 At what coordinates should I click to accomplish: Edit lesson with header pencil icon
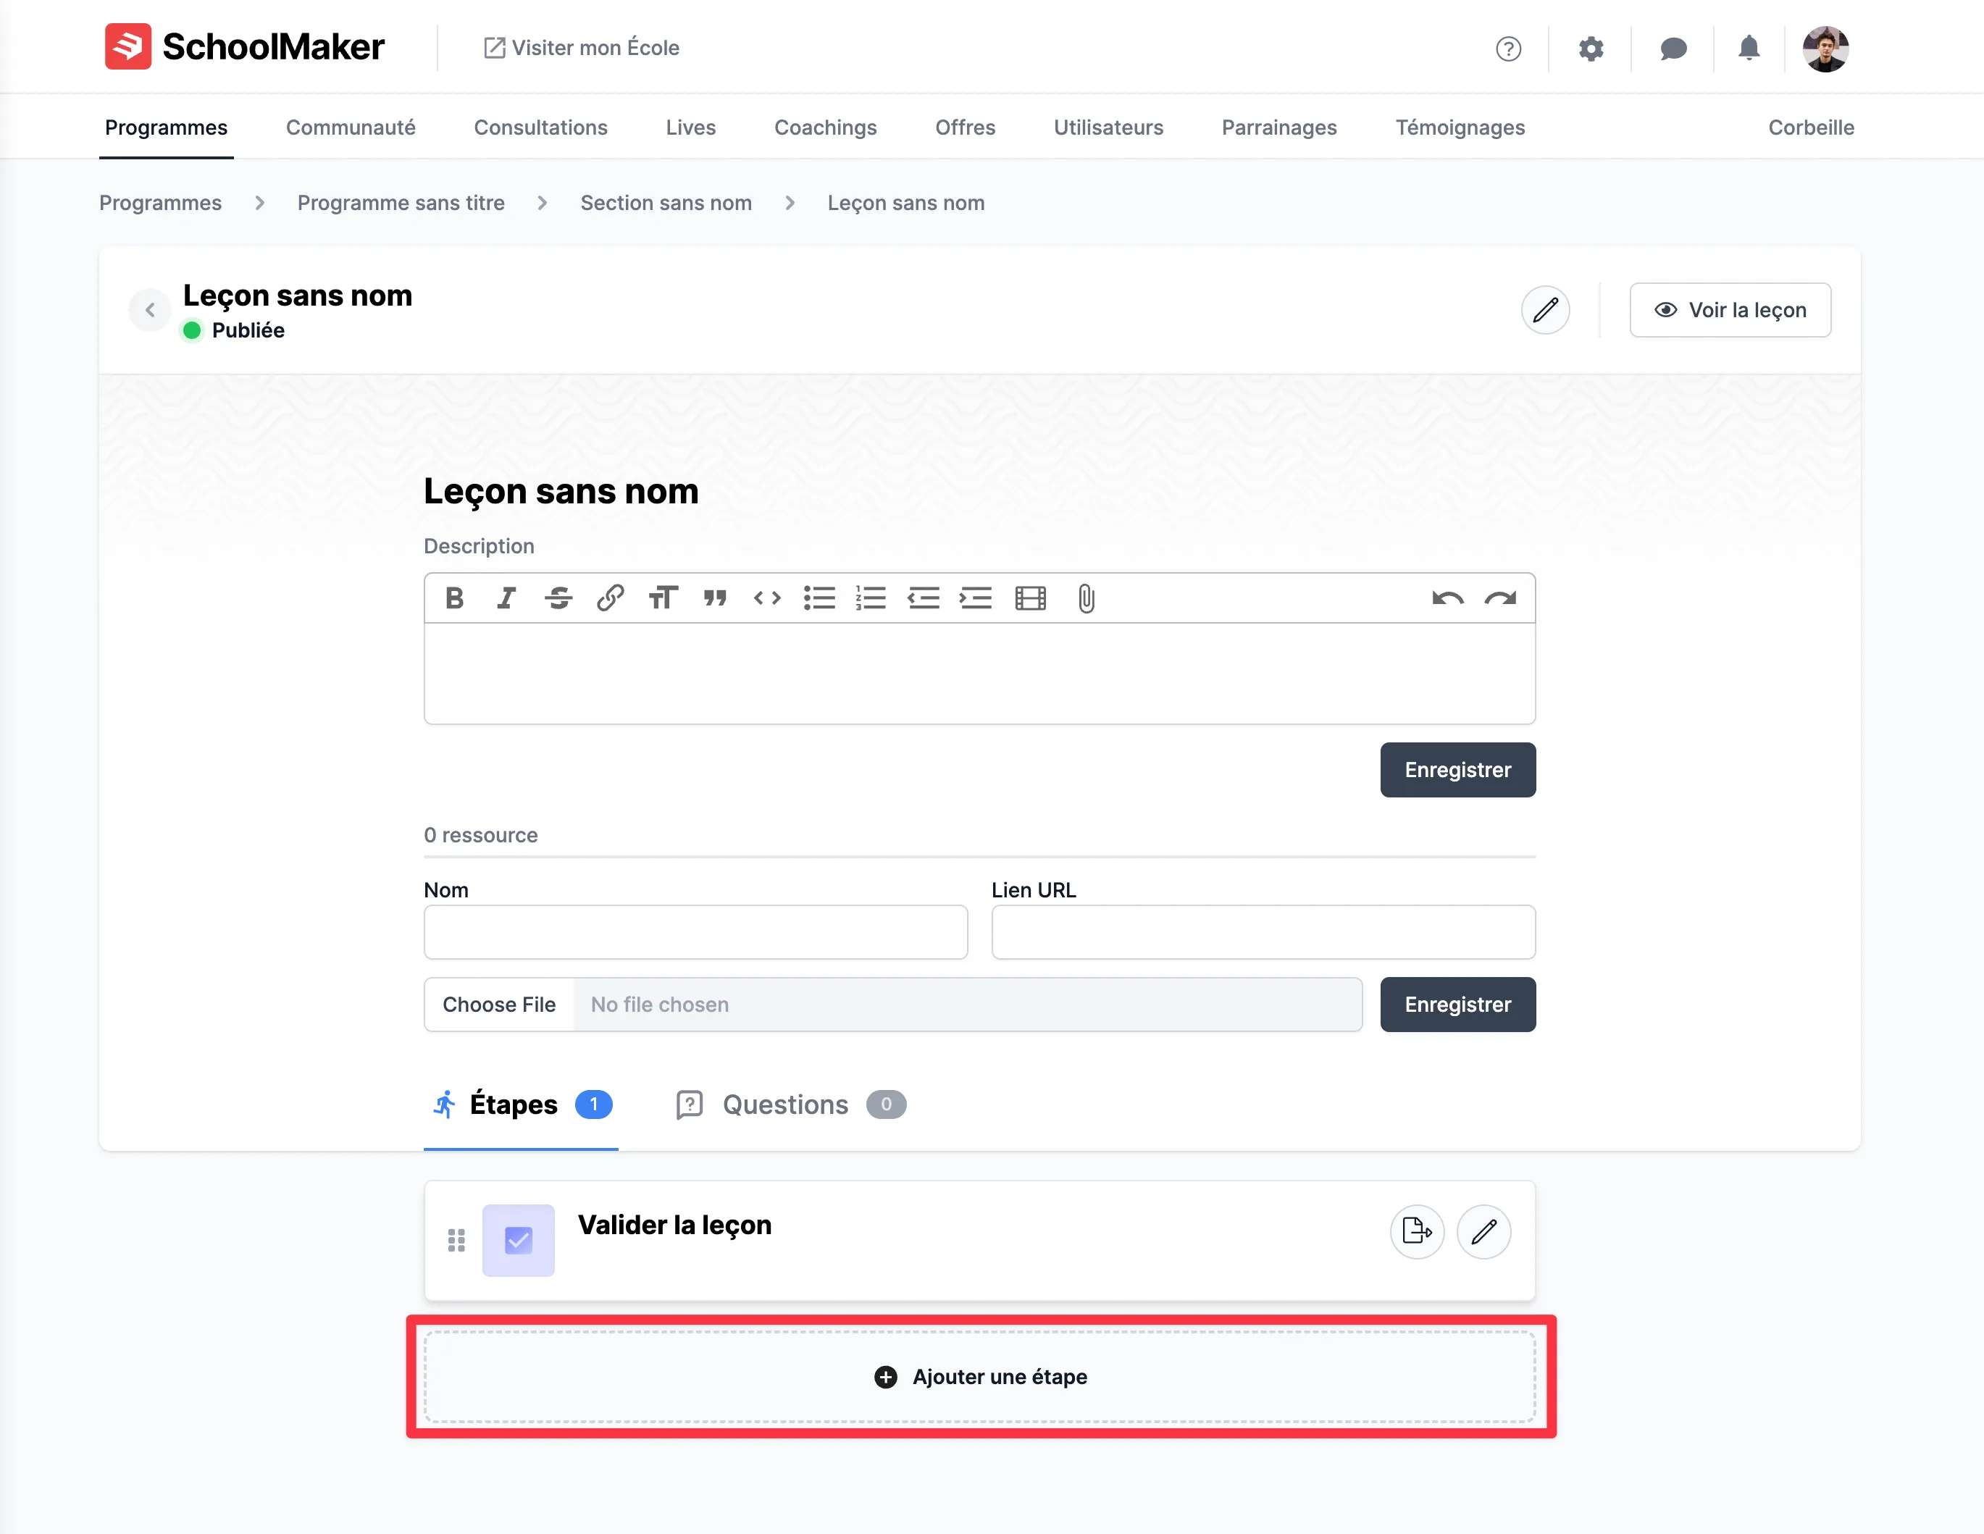click(x=1545, y=310)
